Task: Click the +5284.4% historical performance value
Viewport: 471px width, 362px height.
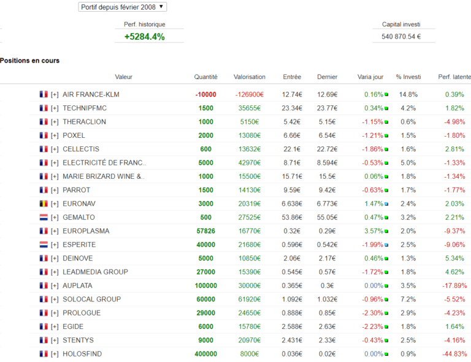Action: (144, 37)
